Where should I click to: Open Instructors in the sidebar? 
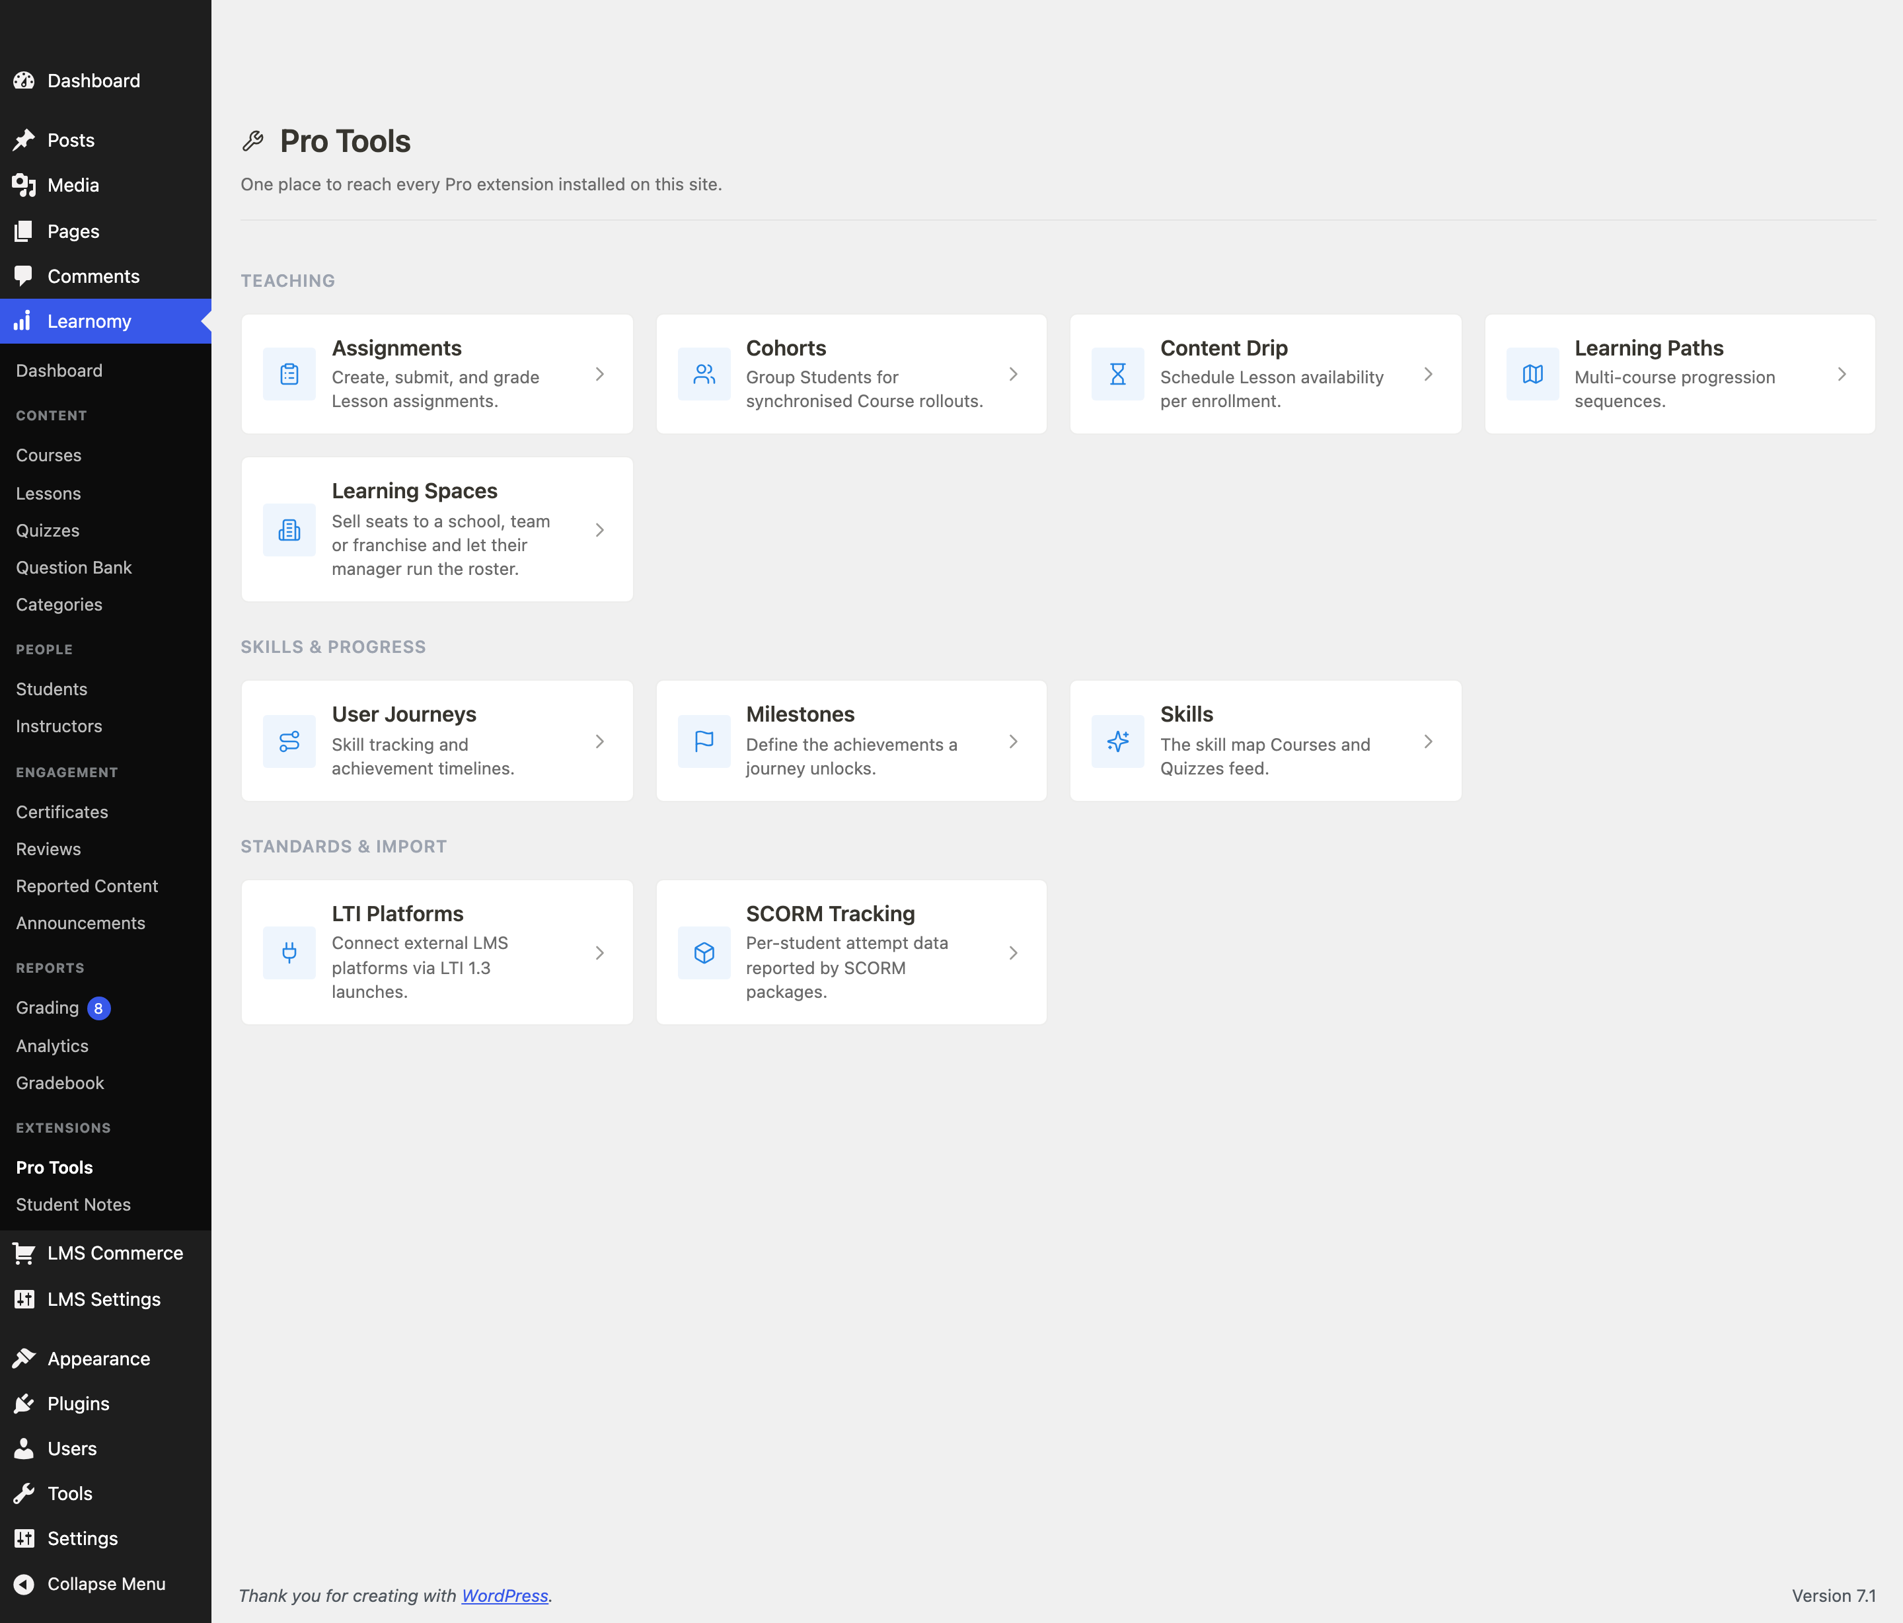[x=59, y=726]
